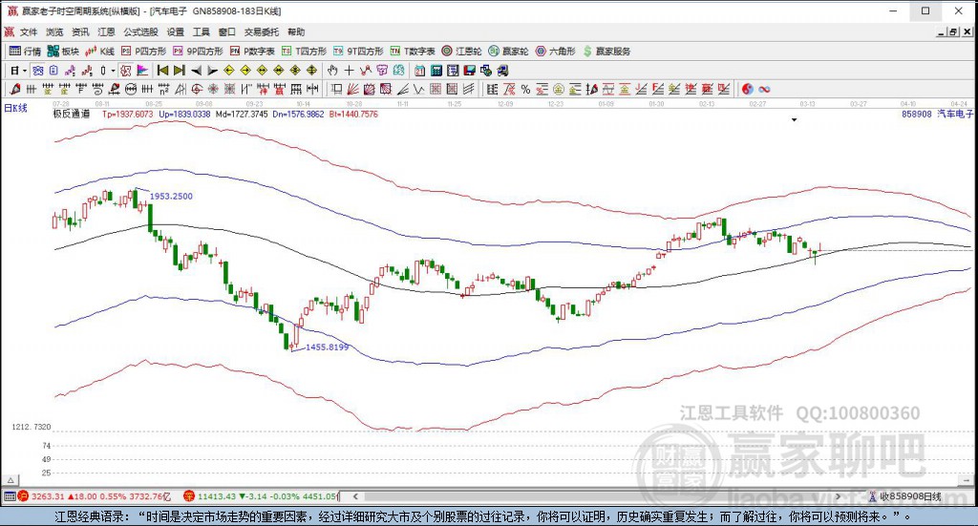Viewport: 978px width, 526px height.
Task: Open the 资讯 menu
Action: (80, 32)
